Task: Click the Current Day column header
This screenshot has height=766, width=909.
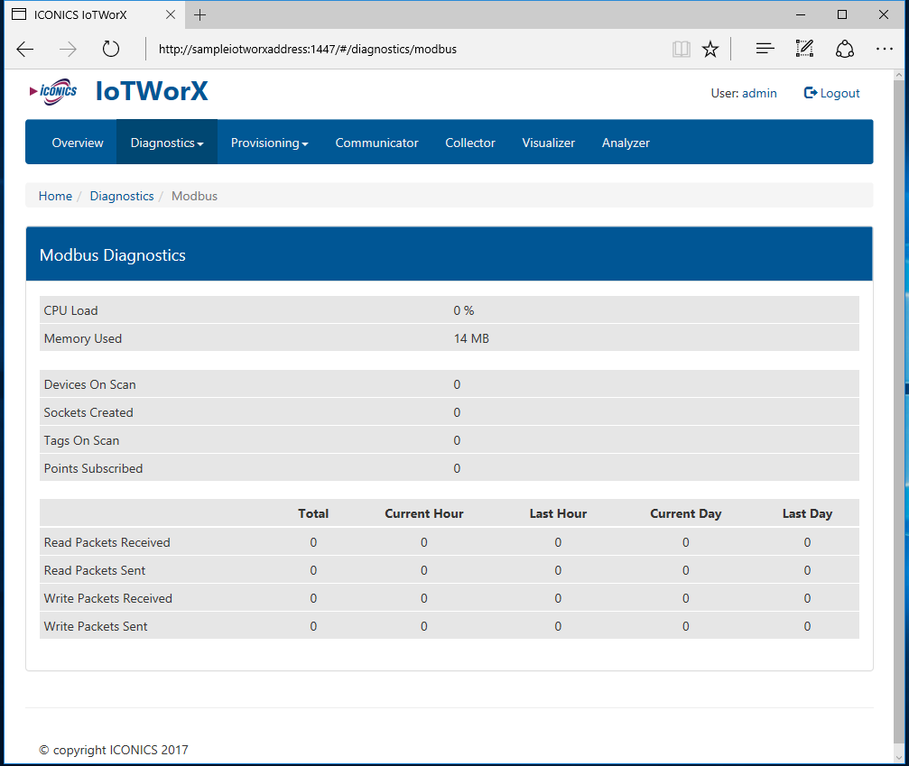Action: click(x=686, y=513)
